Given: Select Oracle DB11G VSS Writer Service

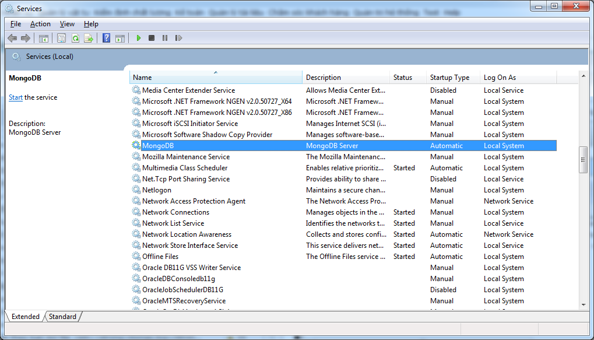Looking at the screenshot, I should pos(344,268).
